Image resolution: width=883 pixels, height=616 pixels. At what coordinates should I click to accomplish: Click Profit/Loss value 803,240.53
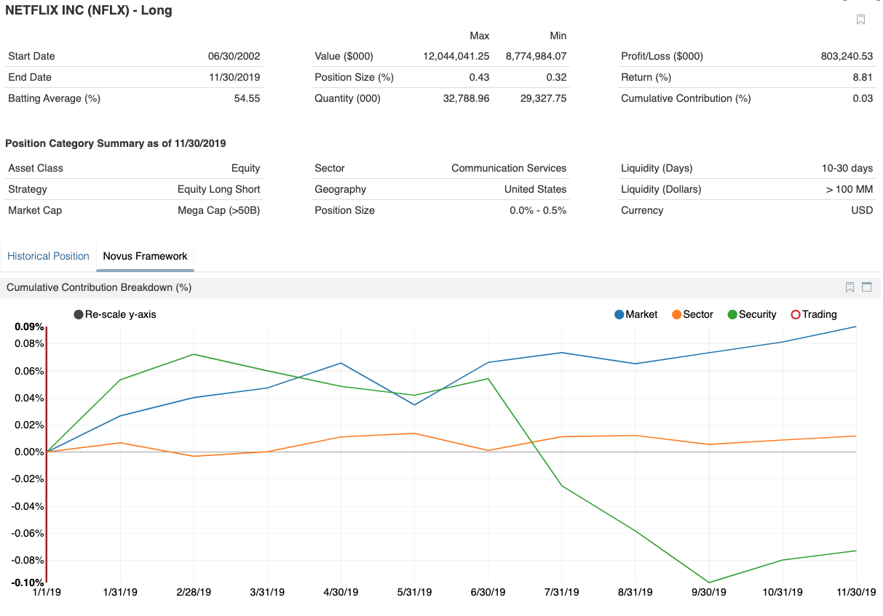click(847, 56)
